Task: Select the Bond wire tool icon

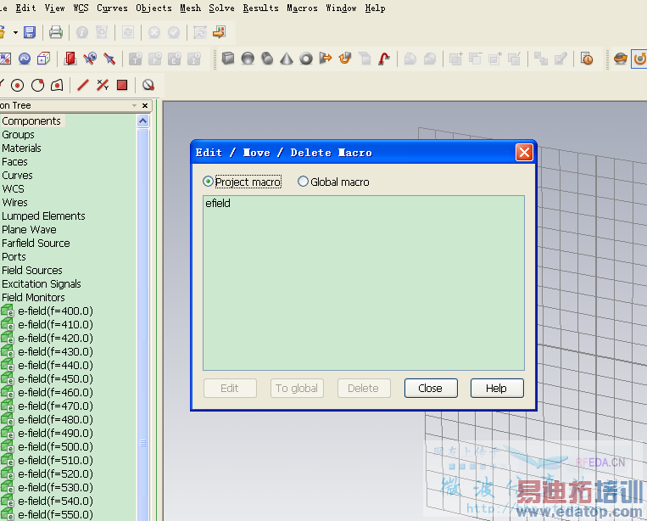Action: click(x=384, y=59)
